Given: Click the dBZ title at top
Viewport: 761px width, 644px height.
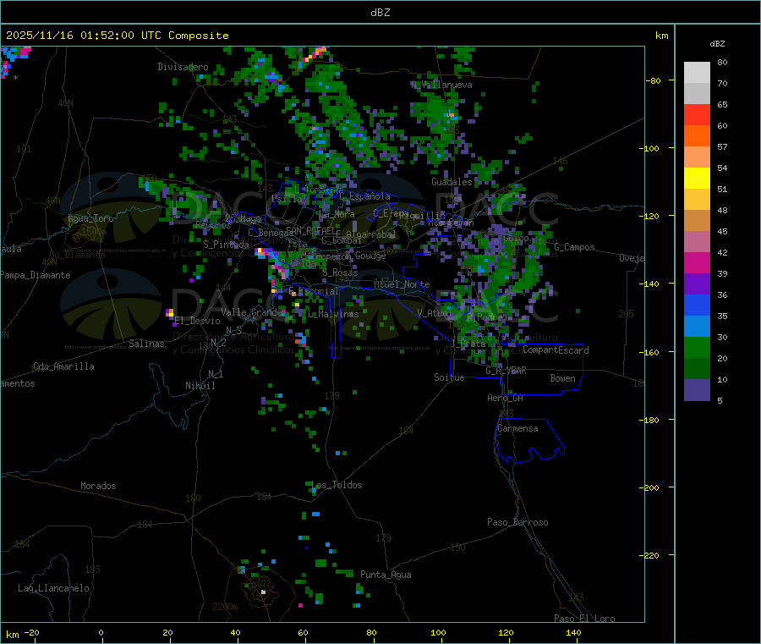Looking at the screenshot, I should pos(380,13).
